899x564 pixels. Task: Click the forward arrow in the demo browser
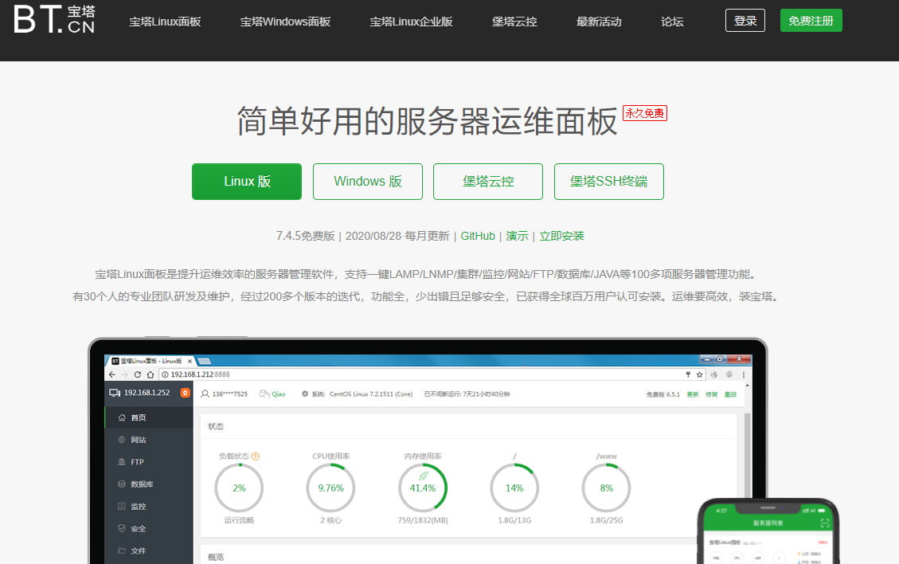click(x=124, y=374)
